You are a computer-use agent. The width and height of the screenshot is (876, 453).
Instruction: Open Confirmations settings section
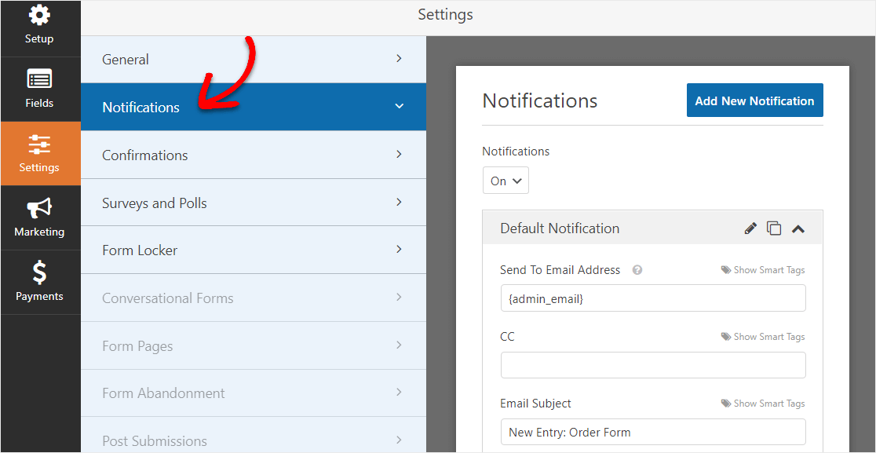pyautogui.click(x=253, y=155)
